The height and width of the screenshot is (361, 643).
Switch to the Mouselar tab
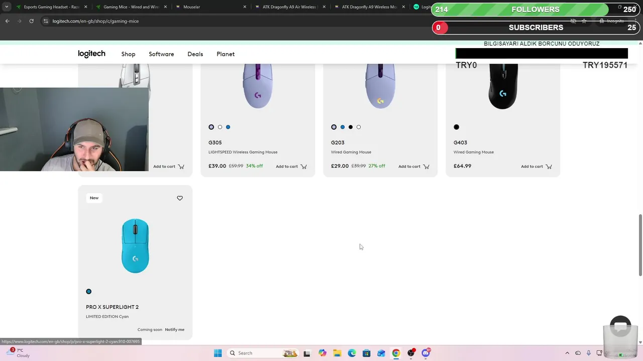[x=210, y=7]
